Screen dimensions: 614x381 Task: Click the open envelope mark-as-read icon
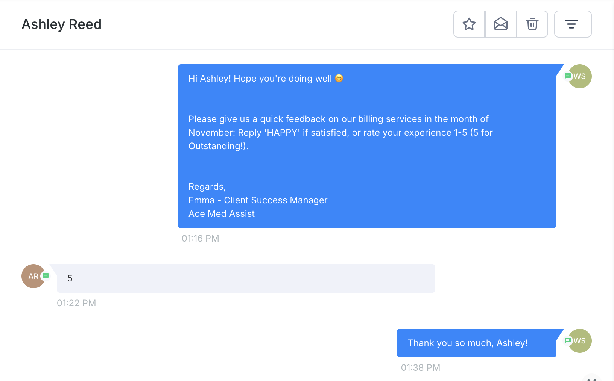click(x=501, y=24)
